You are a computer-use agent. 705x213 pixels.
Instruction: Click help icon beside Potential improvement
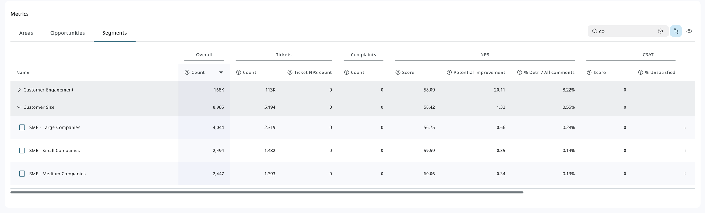[x=449, y=73]
